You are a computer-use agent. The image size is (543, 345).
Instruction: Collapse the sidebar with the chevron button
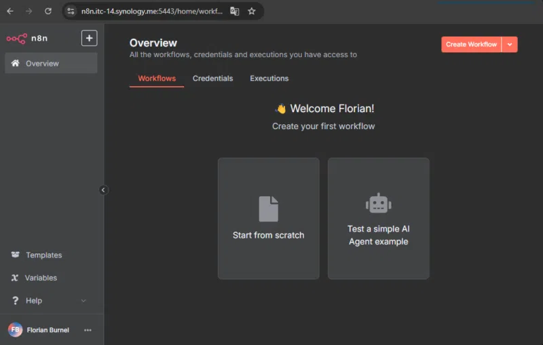point(103,190)
